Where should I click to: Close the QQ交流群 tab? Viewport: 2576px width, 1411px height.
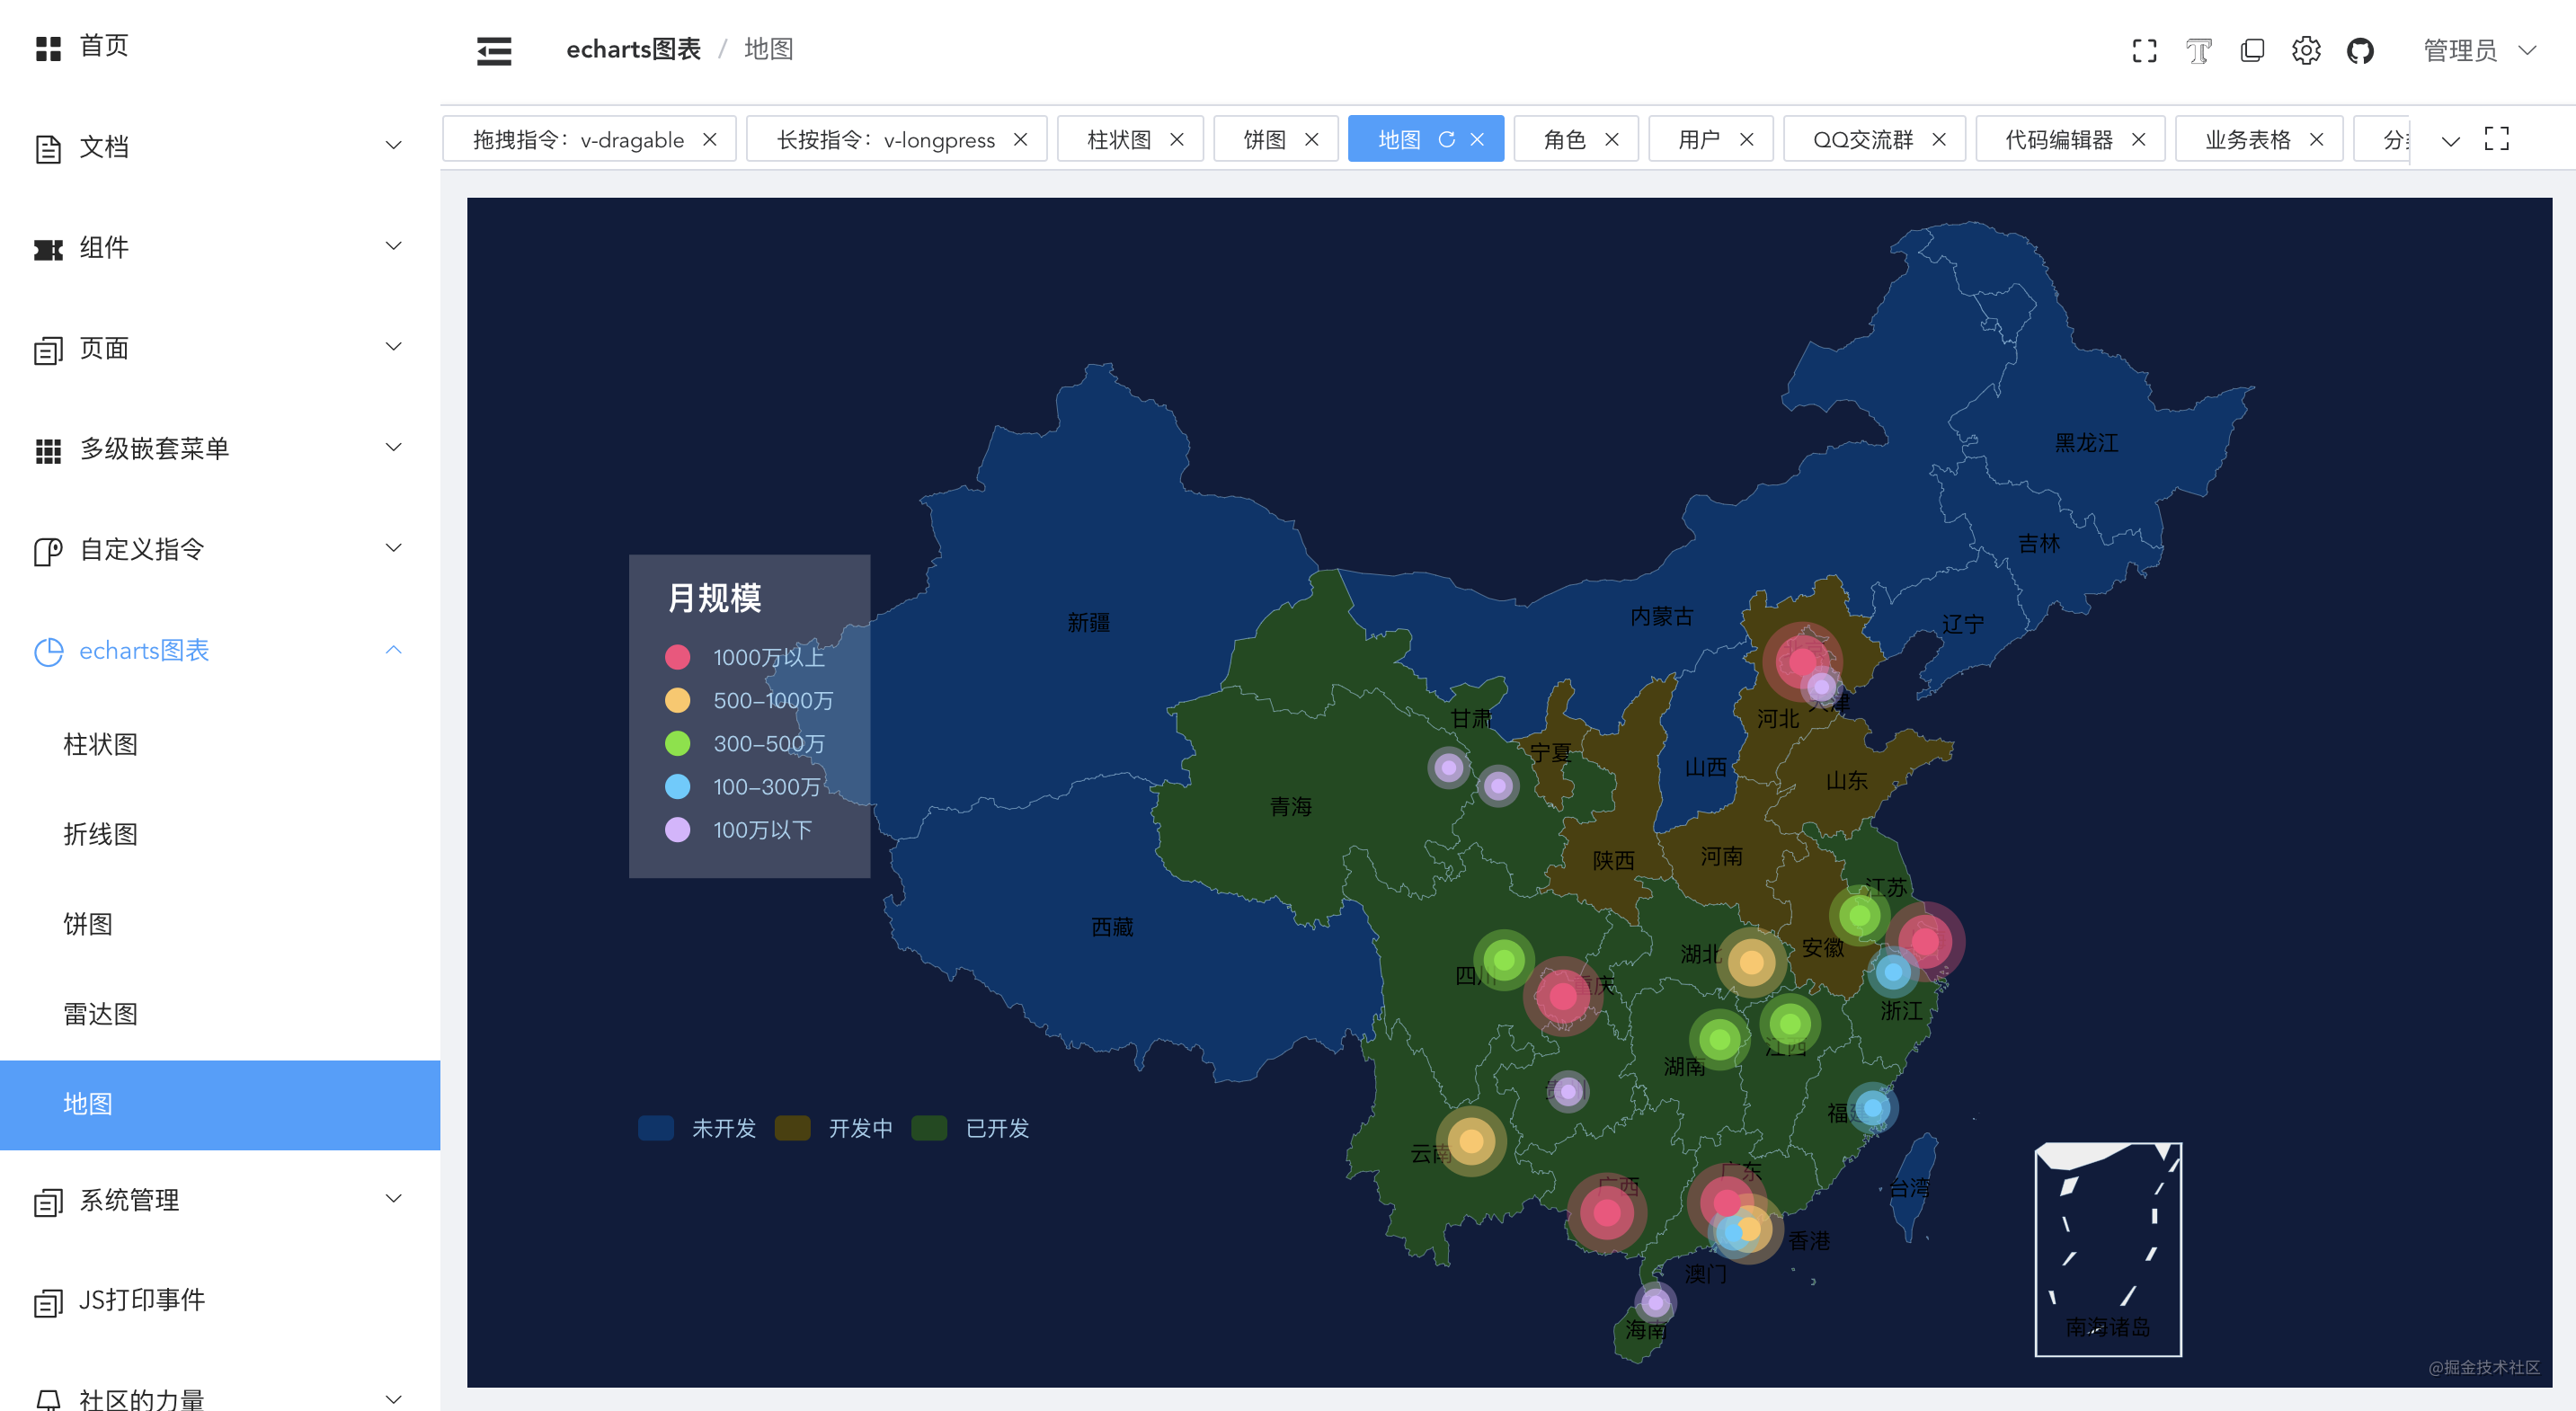(x=1939, y=139)
